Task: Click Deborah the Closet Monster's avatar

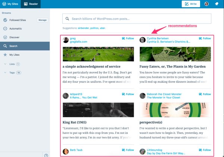Action: [143, 96]
